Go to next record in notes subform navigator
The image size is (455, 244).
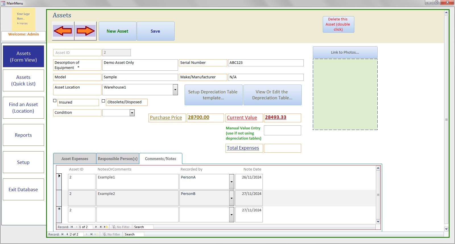[96, 227]
